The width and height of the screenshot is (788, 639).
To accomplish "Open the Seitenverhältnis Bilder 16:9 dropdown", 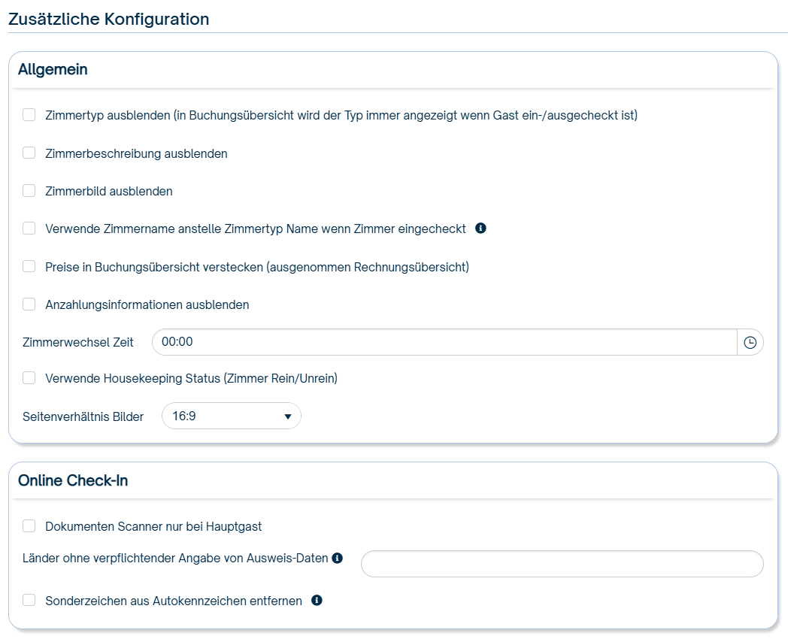I will coord(231,416).
